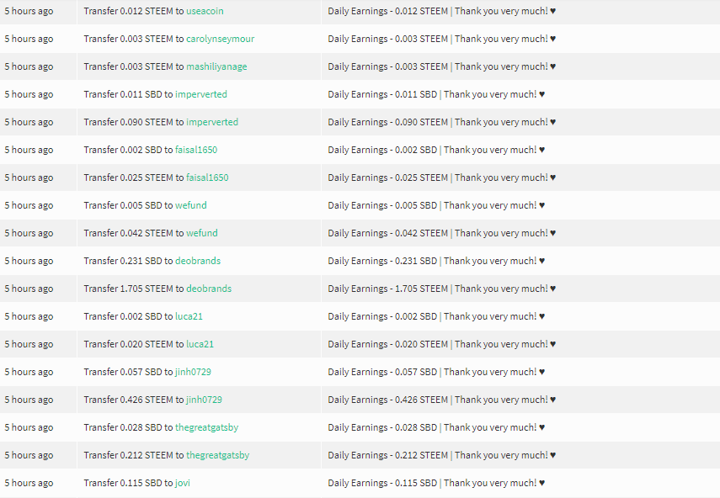
Task: Select memo 'Daily Earnings - 0.426 STEEM'
Action: [387, 400]
